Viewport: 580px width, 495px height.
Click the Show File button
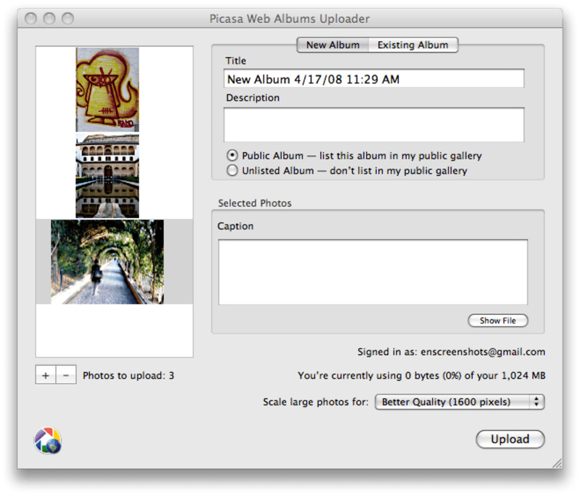pos(498,321)
